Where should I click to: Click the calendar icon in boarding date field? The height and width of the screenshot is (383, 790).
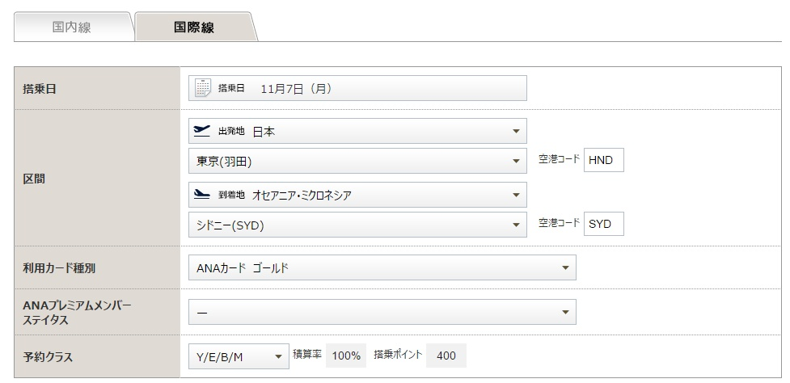pos(203,88)
